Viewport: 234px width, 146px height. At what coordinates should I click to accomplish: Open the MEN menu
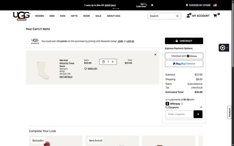click(52, 16)
